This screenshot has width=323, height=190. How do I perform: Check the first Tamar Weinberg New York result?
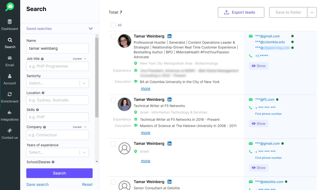tap(113, 36)
